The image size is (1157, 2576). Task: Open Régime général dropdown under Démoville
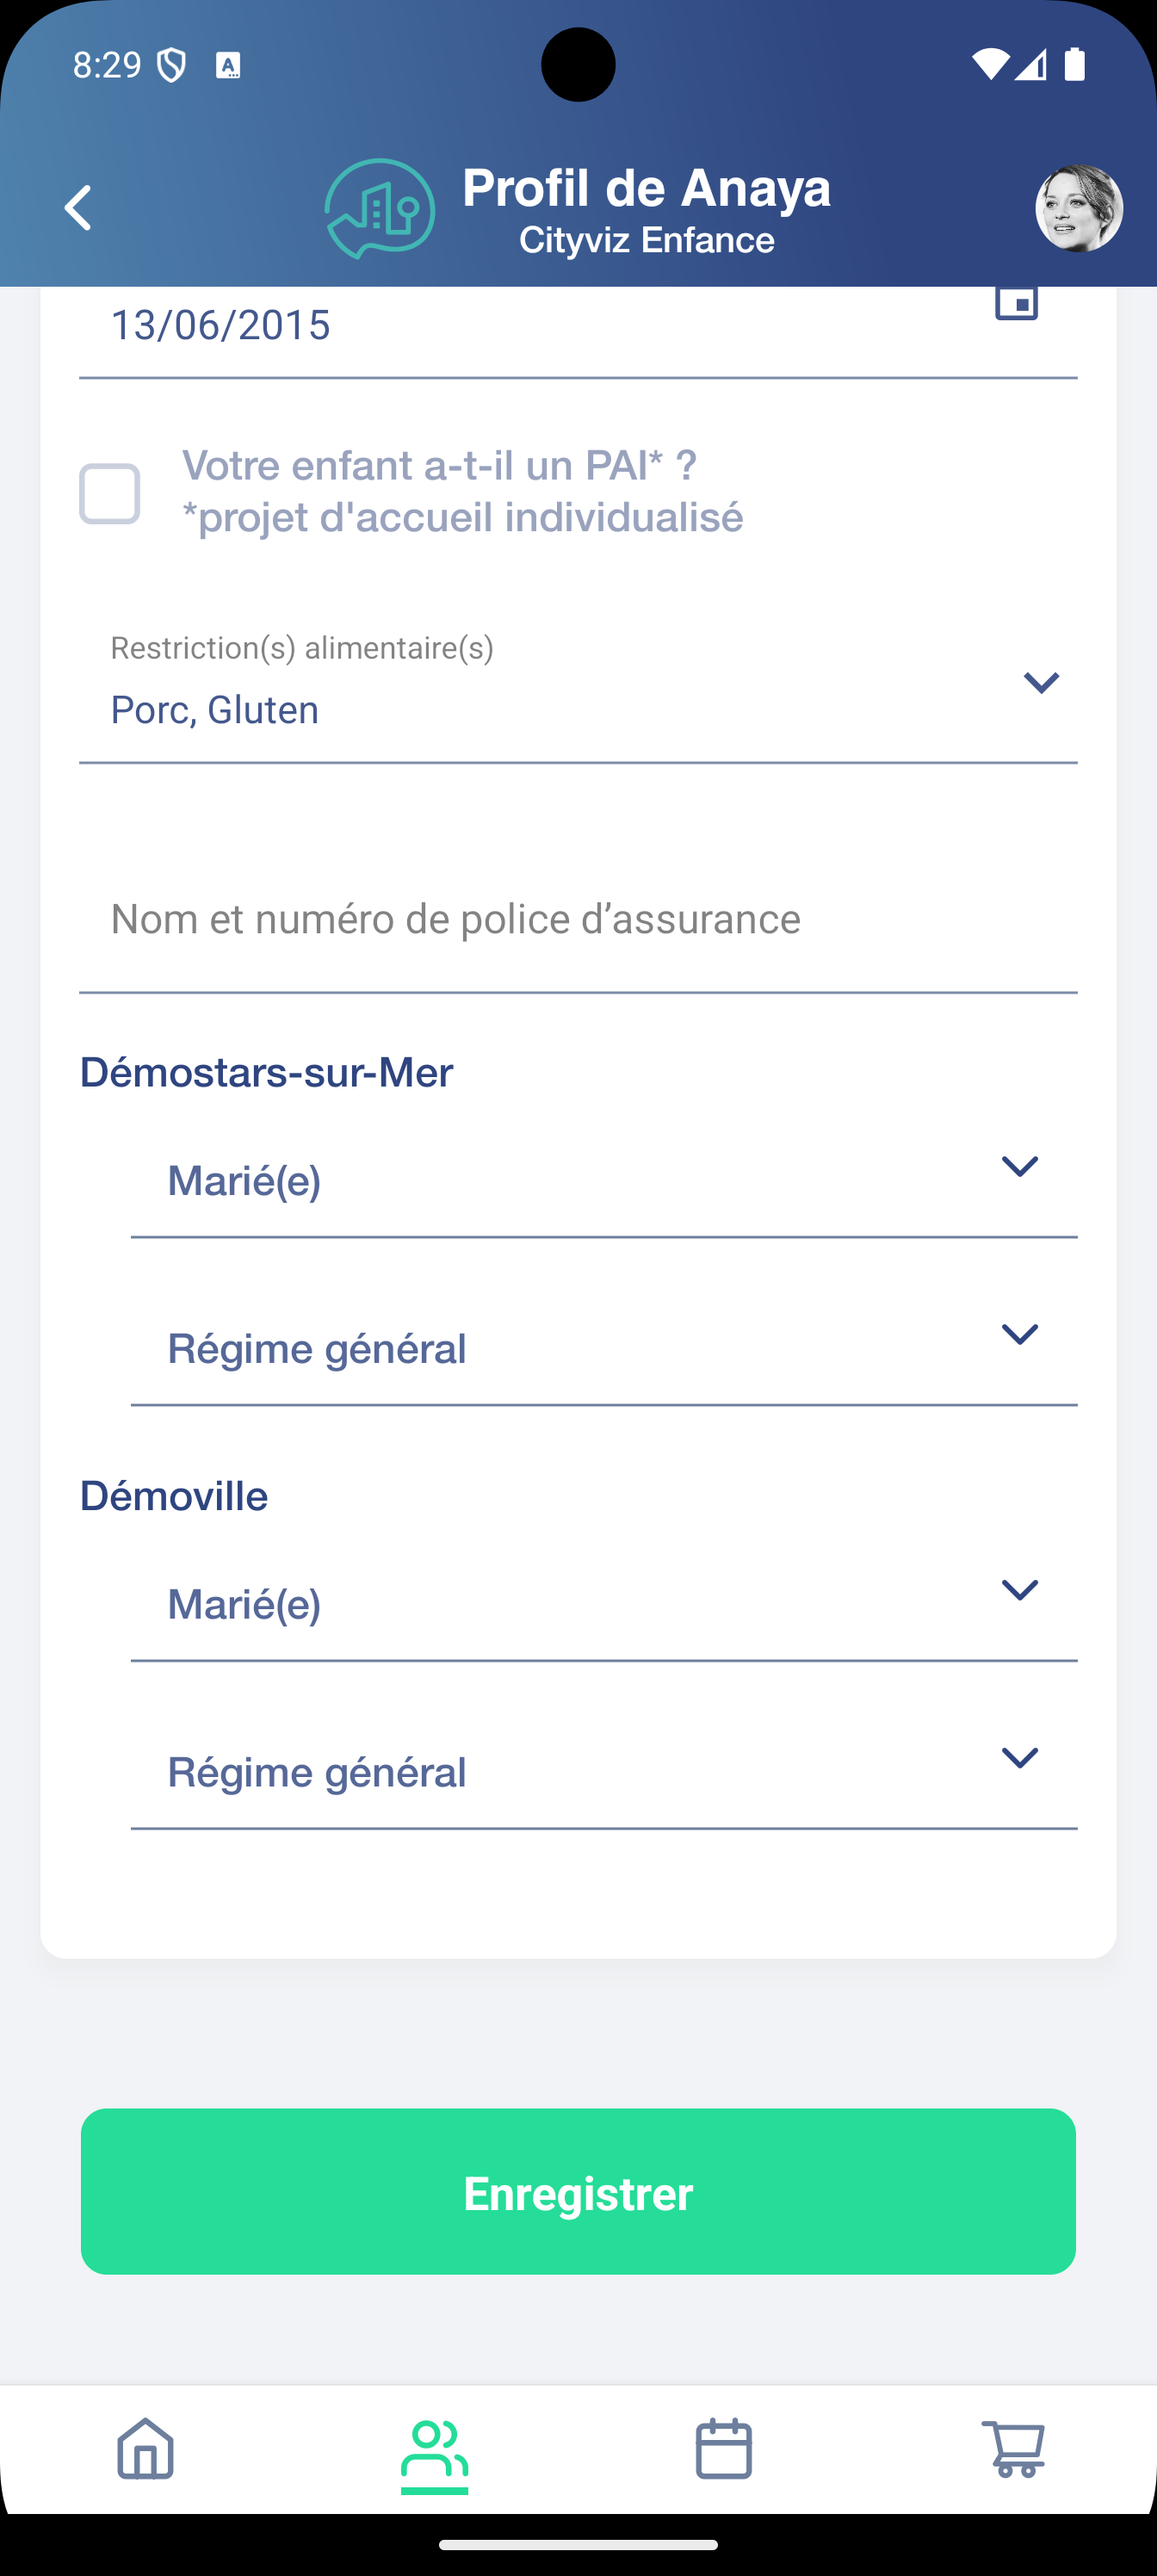coord(1019,1759)
